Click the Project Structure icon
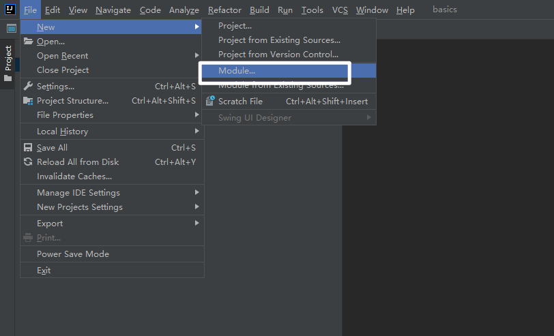 (28, 101)
